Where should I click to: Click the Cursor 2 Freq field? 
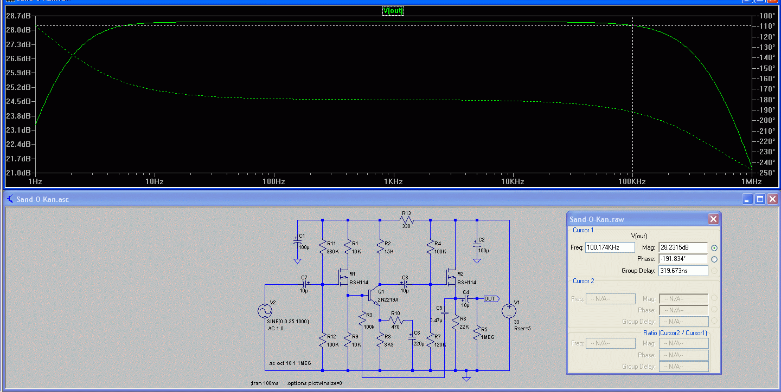pyautogui.click(x=610, y=298)
